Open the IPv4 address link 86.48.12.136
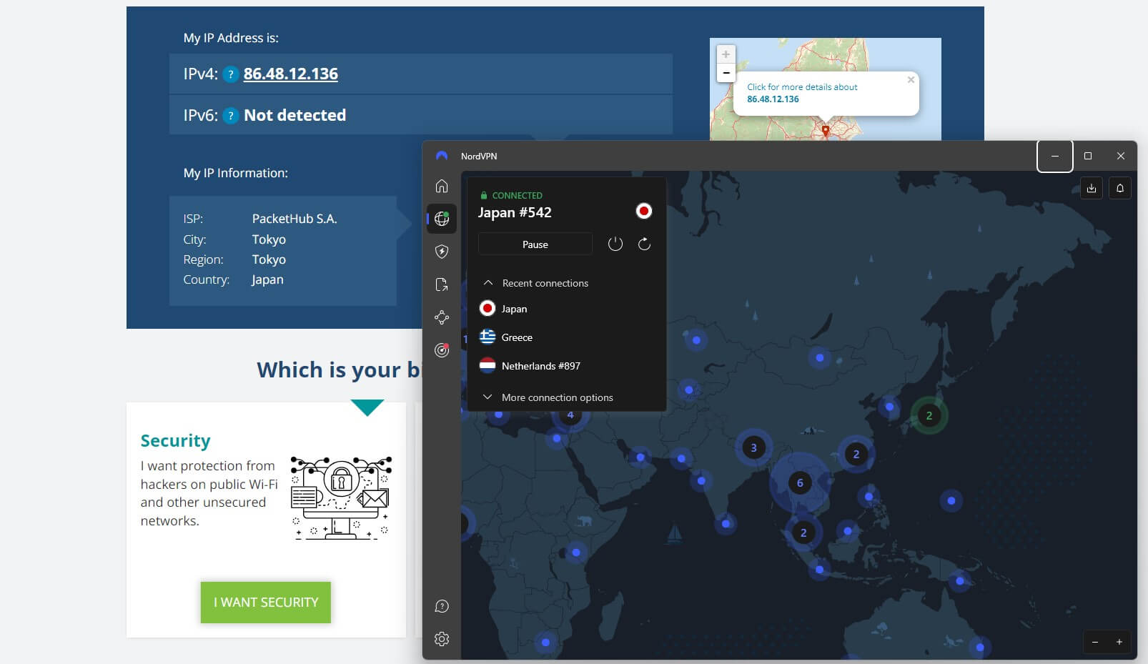 (x=291, y=74)
